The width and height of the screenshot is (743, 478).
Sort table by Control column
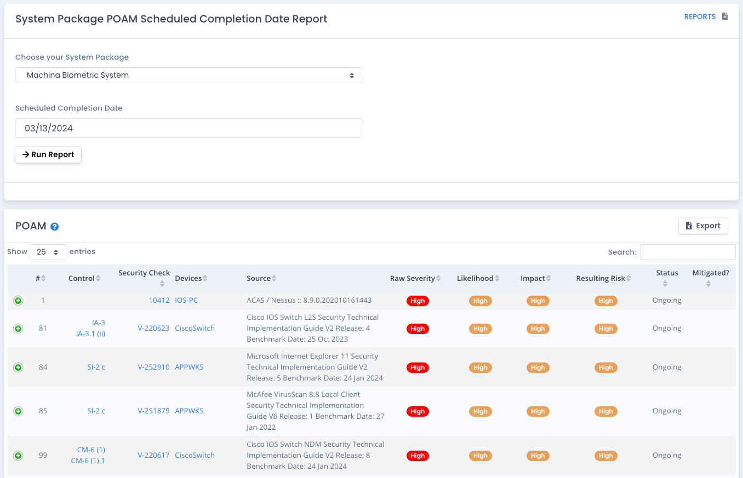(x=84, y=278)
